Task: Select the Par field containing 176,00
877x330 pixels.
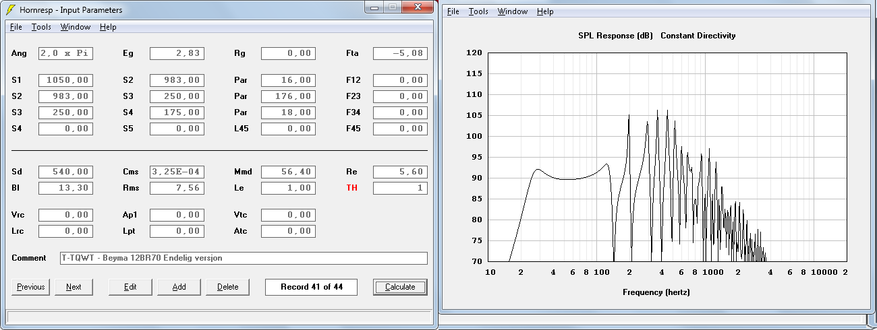Action: [x=288, y=96]
